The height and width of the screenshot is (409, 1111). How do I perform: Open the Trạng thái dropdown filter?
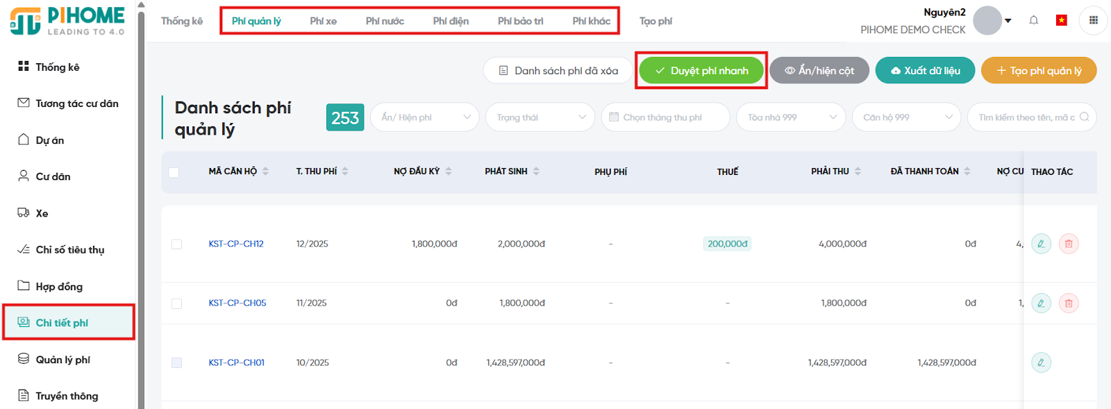point(540,117)
